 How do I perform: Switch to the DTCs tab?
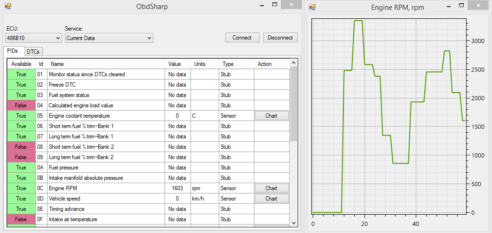point(33,51)
